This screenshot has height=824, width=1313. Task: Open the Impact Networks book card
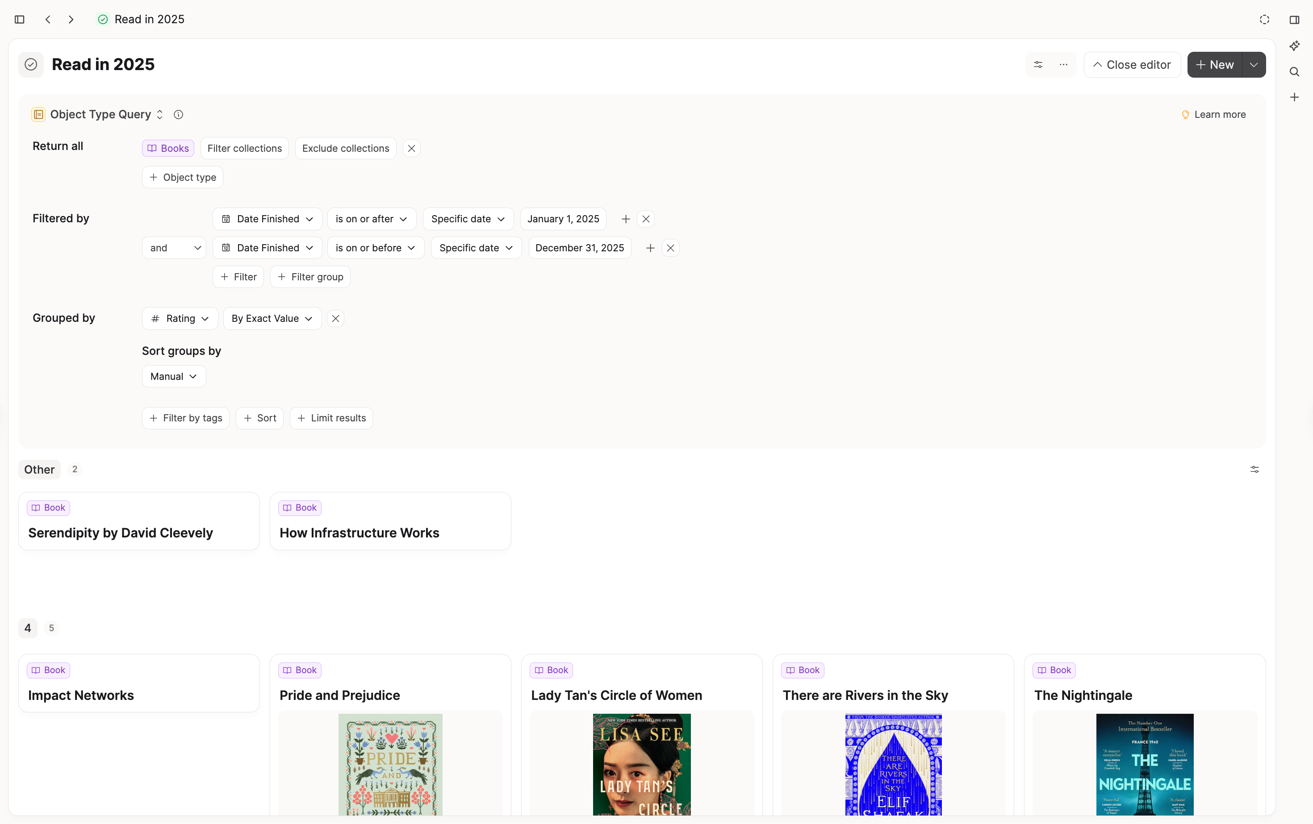pos(139,683)
